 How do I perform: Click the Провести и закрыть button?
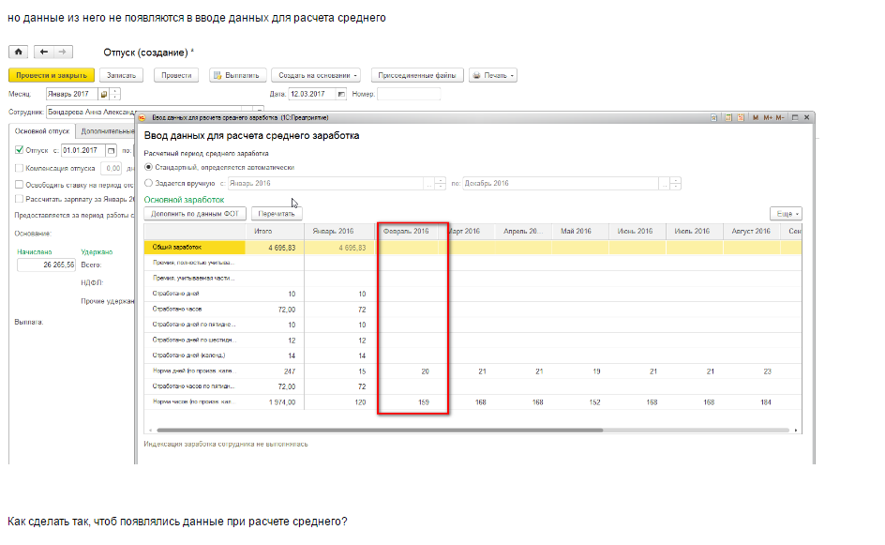click(52, 75)
